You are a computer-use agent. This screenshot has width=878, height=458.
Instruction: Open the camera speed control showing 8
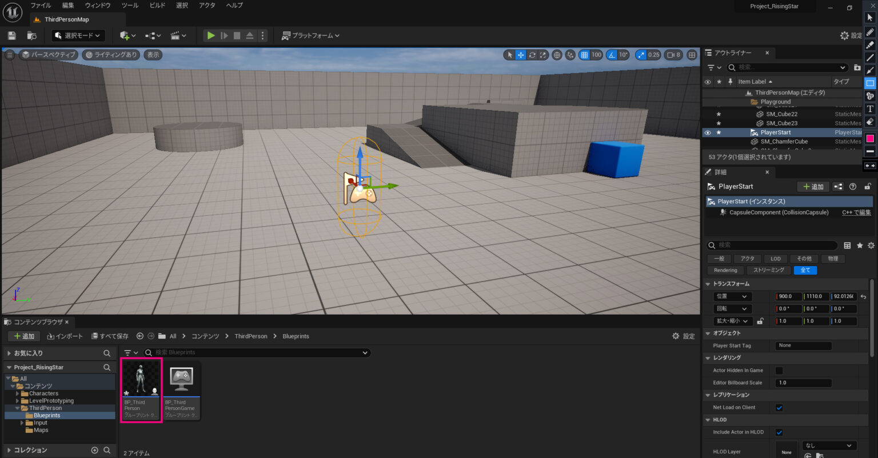pyautogui.click(x=673, y=55)
